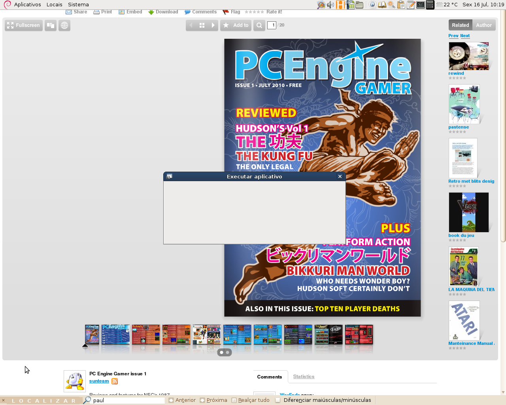The width and height of the screenshot is (506, 405).
Task: Flag this document
Action: [232, 12]
